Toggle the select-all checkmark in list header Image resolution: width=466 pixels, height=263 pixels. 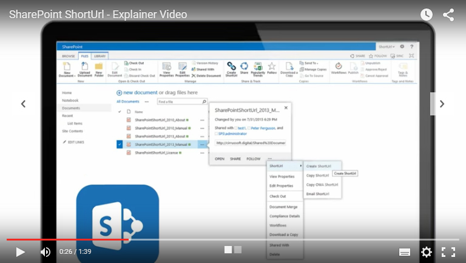pos(120,112)
